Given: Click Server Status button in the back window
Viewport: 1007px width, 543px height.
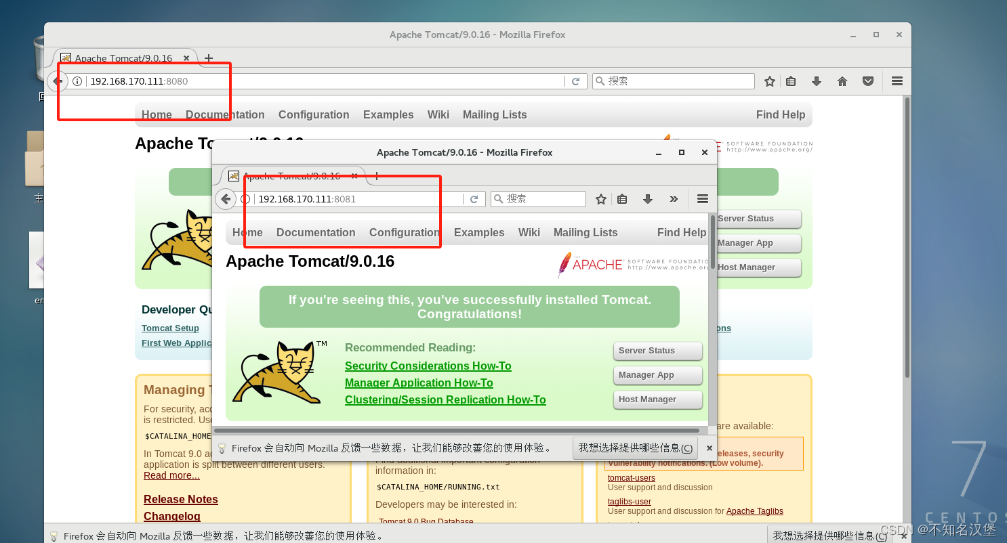Looking at the screenshot, I should tap(759, 219).
